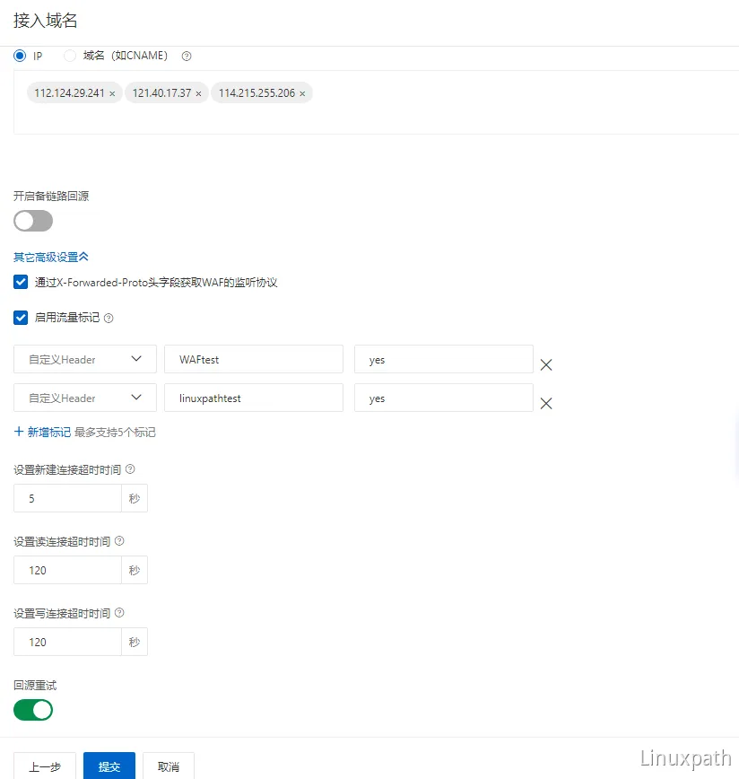Submit the form with 提交 button
The height and width of the screenshot is (779, 739).
click(109, 766)
